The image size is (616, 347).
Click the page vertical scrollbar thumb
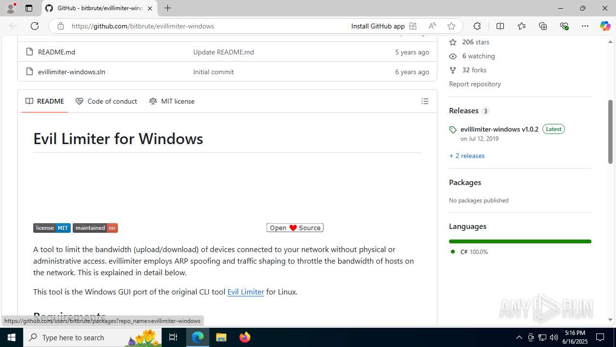pos(610,132)
